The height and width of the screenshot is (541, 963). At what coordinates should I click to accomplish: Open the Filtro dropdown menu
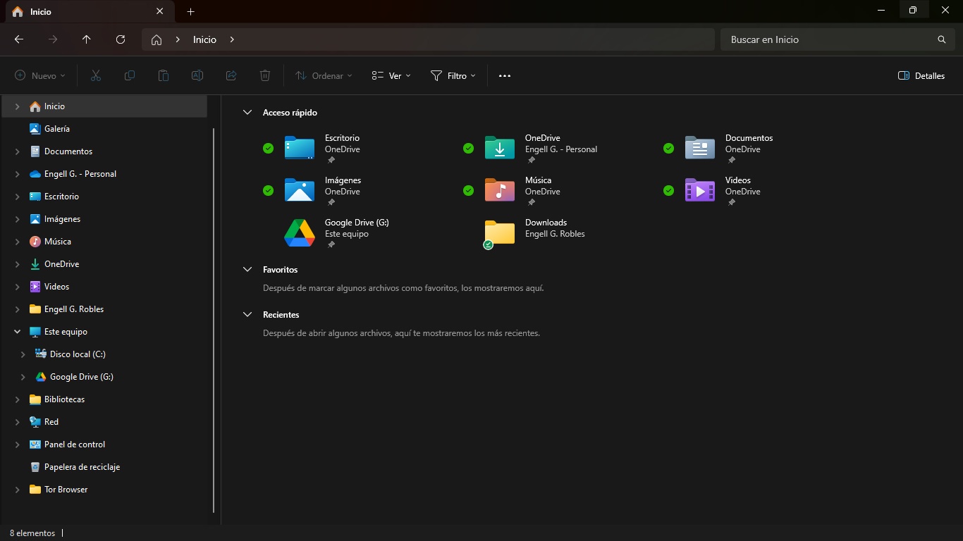(x=453, y=75)
